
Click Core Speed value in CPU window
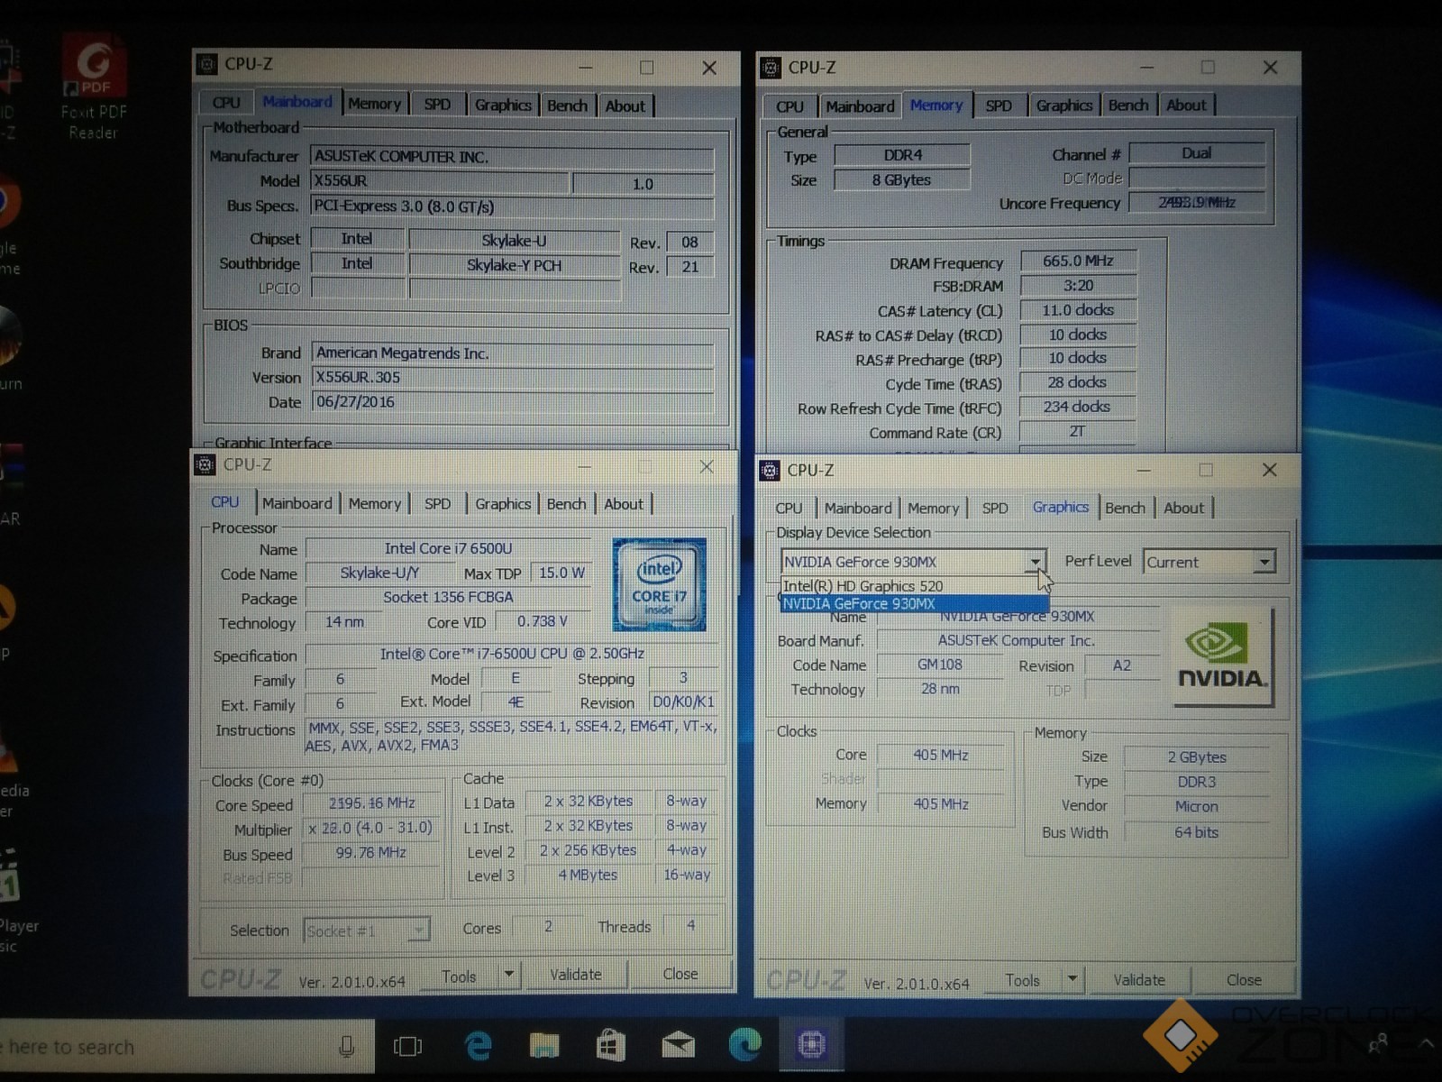[x=371, y=802]
